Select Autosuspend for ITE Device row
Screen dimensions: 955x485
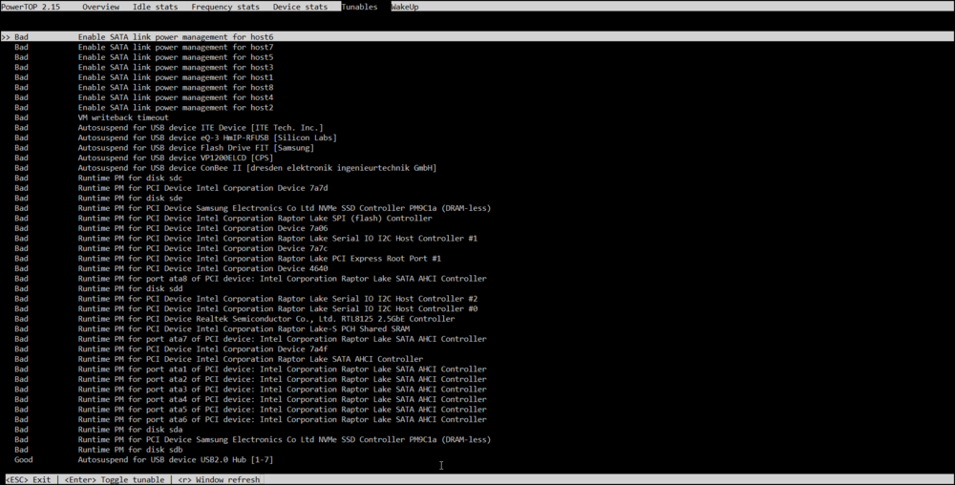tap(169, 128)
